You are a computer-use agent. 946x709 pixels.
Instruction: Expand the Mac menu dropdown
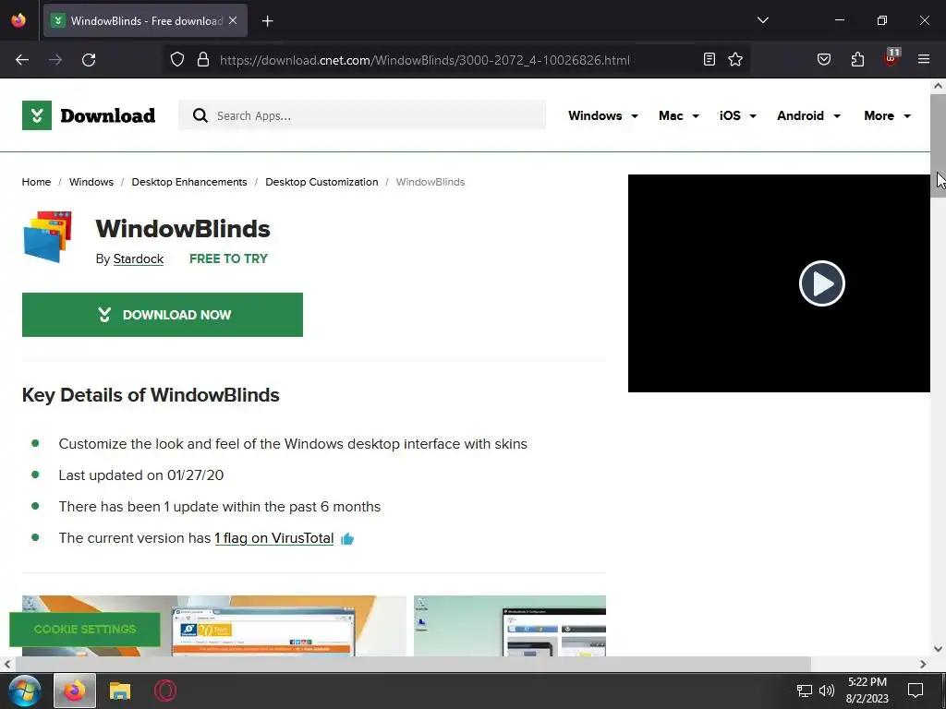click(679, 115)
